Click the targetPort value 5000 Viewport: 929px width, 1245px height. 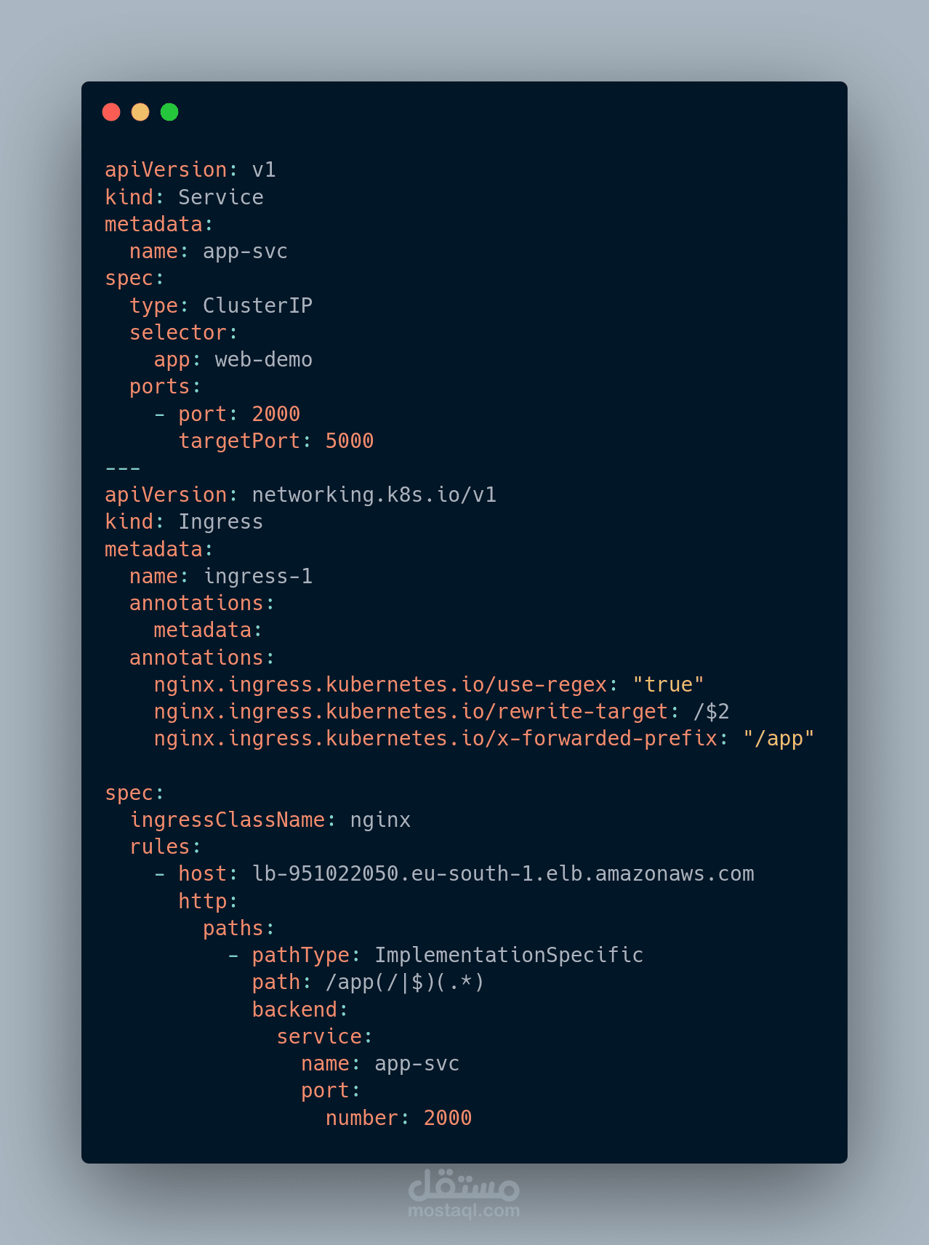point(349,441)
